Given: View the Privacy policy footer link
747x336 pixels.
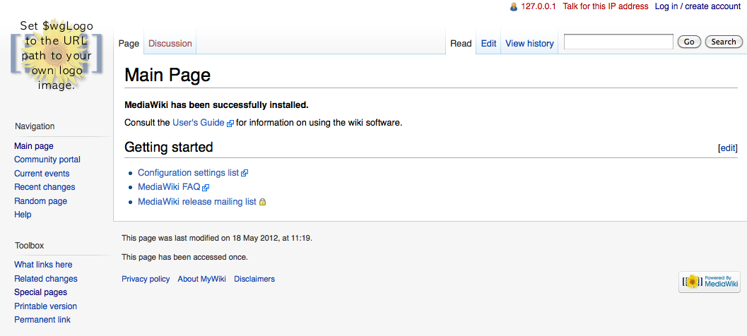Looking at the screenshot, I should pos(146,279).
